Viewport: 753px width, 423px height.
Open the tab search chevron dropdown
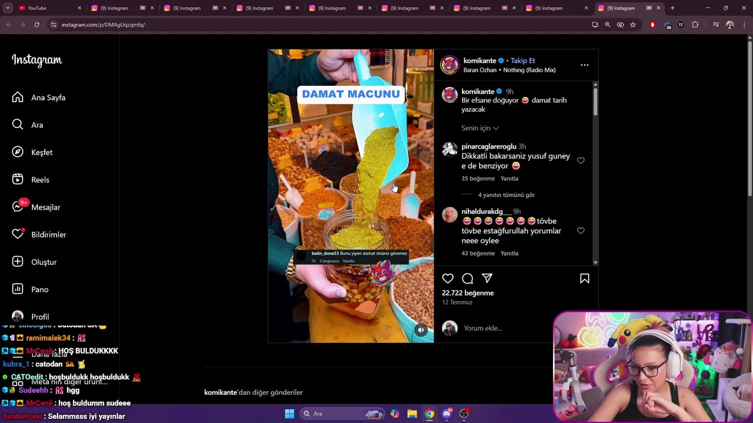8,8
